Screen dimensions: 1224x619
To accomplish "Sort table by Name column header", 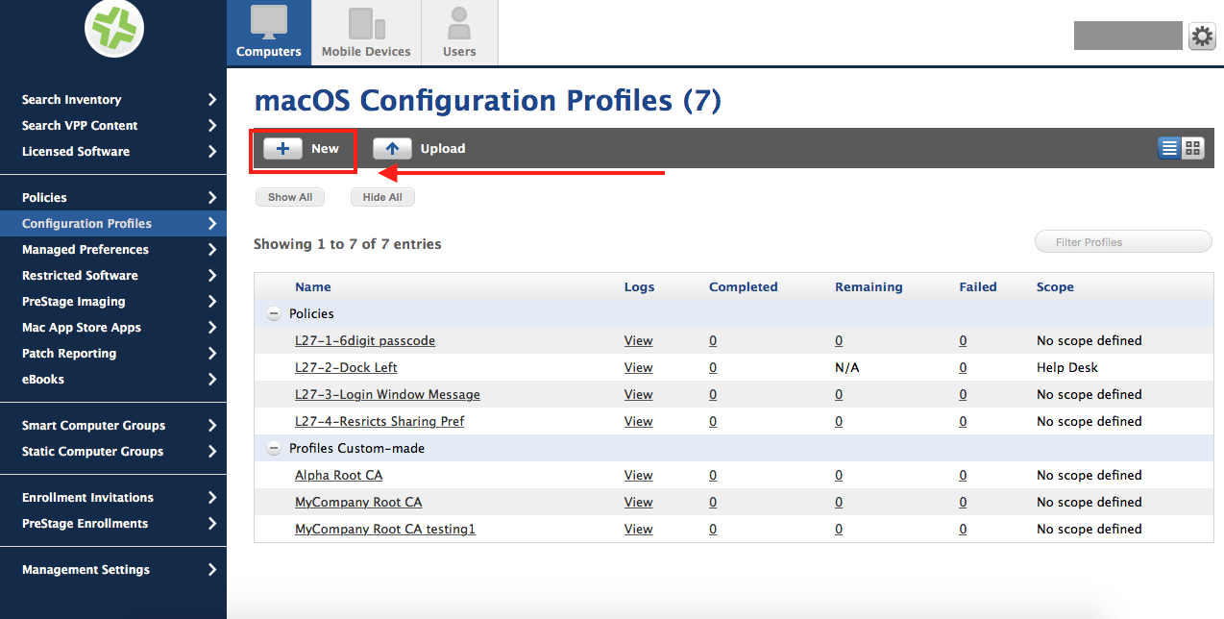I will (313, 286).
